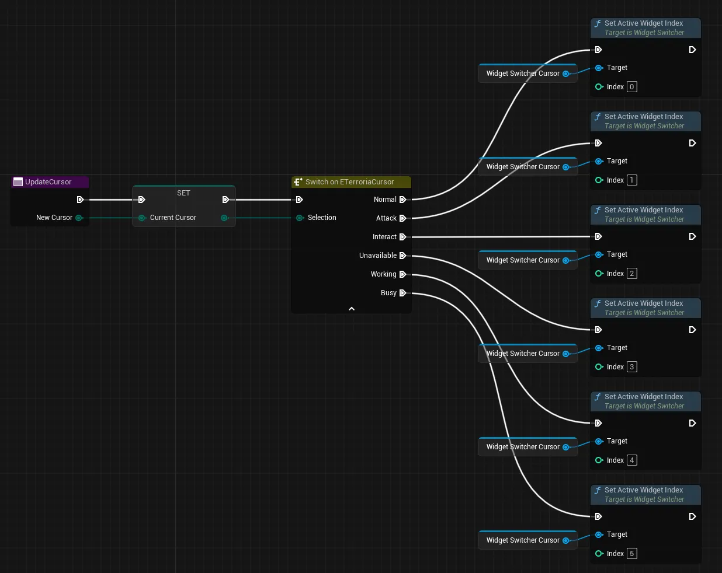Click exec input pin of Index 3 node
This screenshot has height=573, width=722.
pos(598,330)
